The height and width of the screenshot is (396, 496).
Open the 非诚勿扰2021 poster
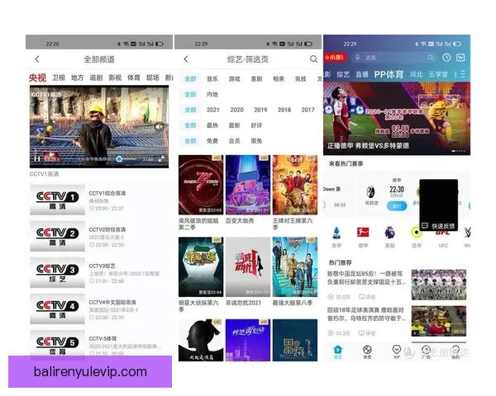pos(248,266)
